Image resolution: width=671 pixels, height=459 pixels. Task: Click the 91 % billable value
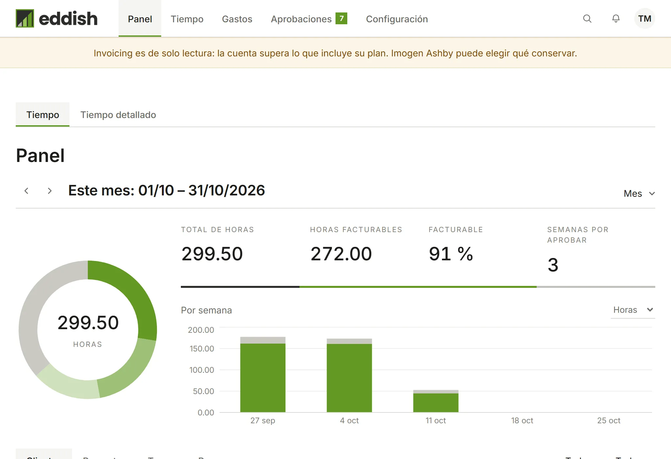pyautogui.click(x=451, y=254)
